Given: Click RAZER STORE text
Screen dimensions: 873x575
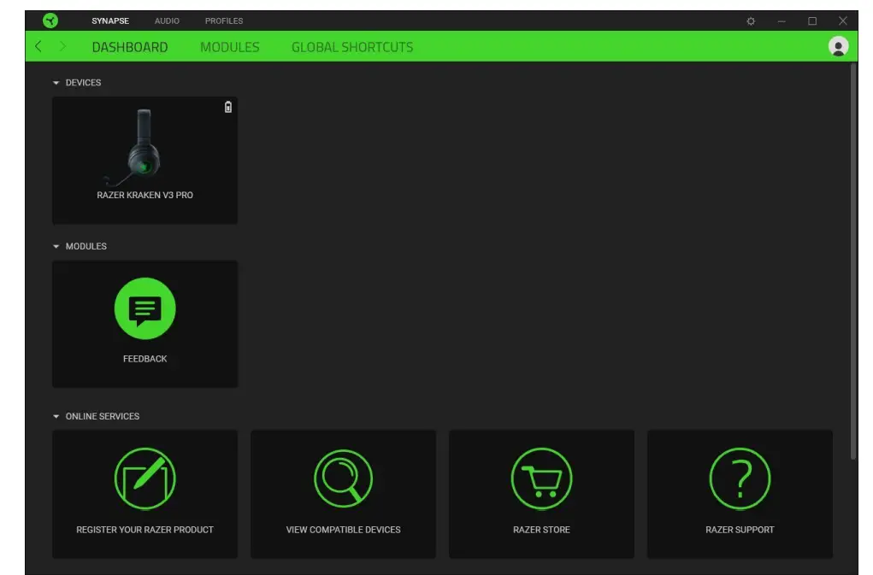Looking at the screenshot, I should tap(541, 530).
